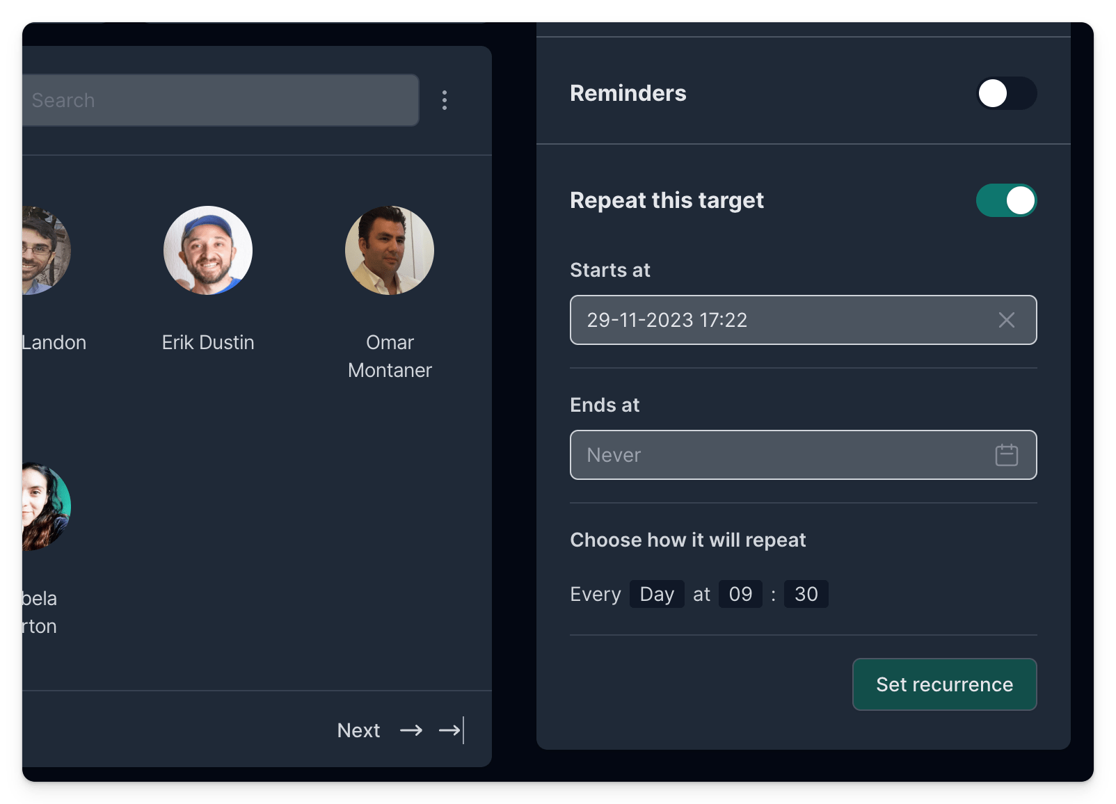Open the three-dot options menu beside Search

point(445,100)
